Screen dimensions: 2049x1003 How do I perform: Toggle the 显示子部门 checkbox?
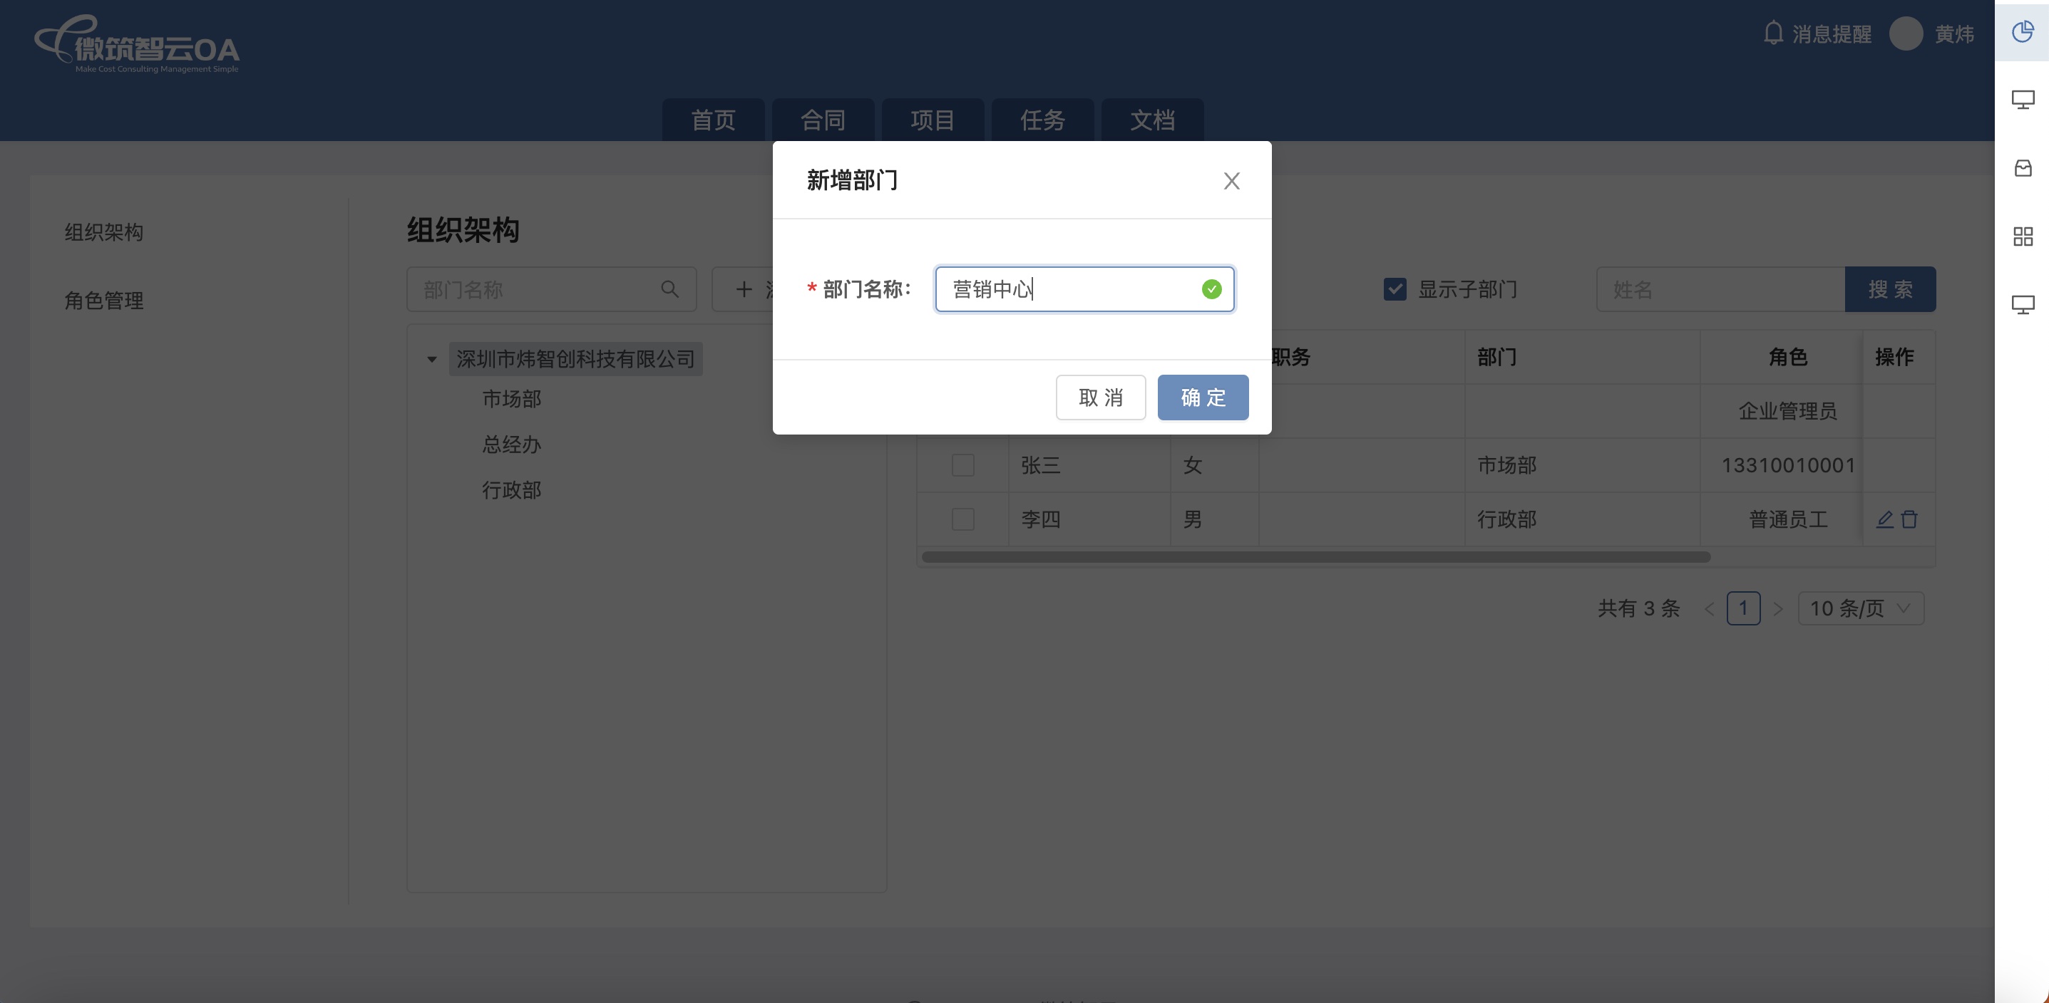coord(1395,289)
